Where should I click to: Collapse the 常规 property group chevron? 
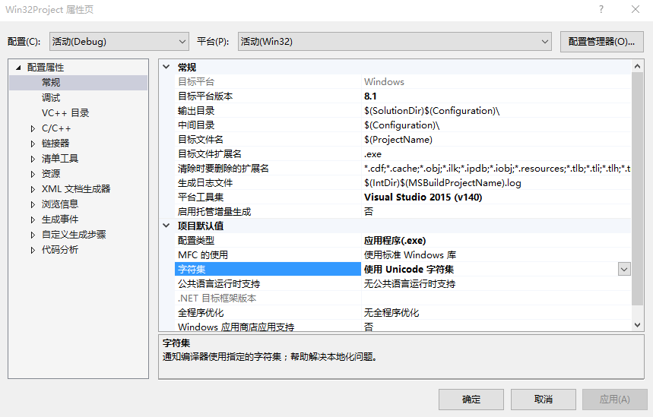click(x=166, y=67)
